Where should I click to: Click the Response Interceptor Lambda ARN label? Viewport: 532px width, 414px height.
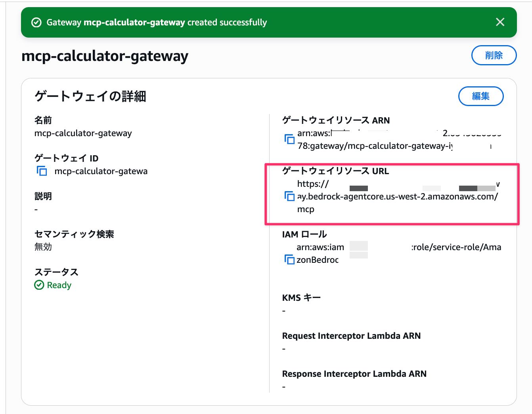tap(354, 374)
